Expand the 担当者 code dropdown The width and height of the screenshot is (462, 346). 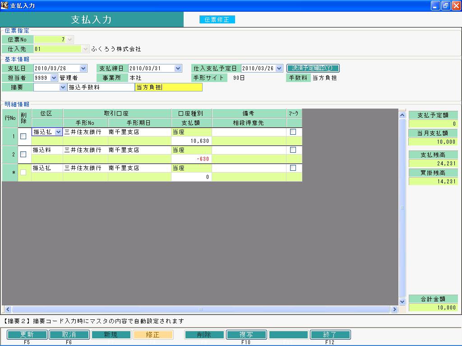pos(54,77)
